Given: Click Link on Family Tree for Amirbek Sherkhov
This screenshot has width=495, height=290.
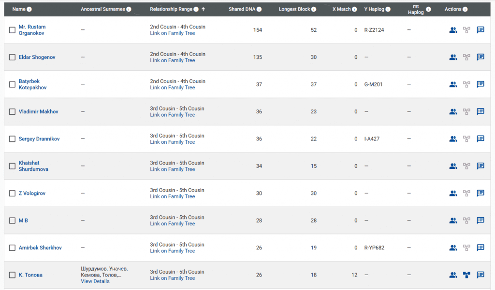Looking at the screenshot, I should pos(172,251).
